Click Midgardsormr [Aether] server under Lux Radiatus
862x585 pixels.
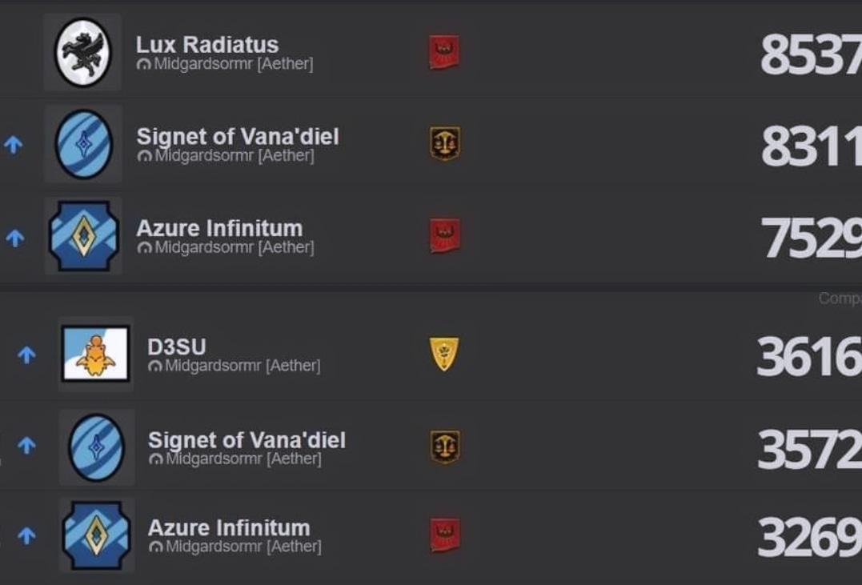pyautogui.click(x=233, y=64)
